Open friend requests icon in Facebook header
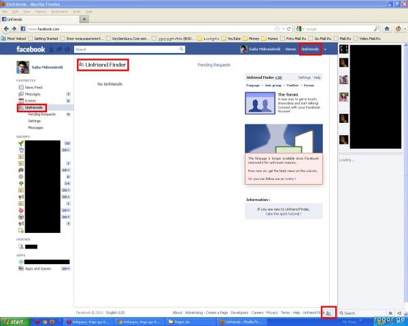The image size is (408, 326). [x=52, y=49]
